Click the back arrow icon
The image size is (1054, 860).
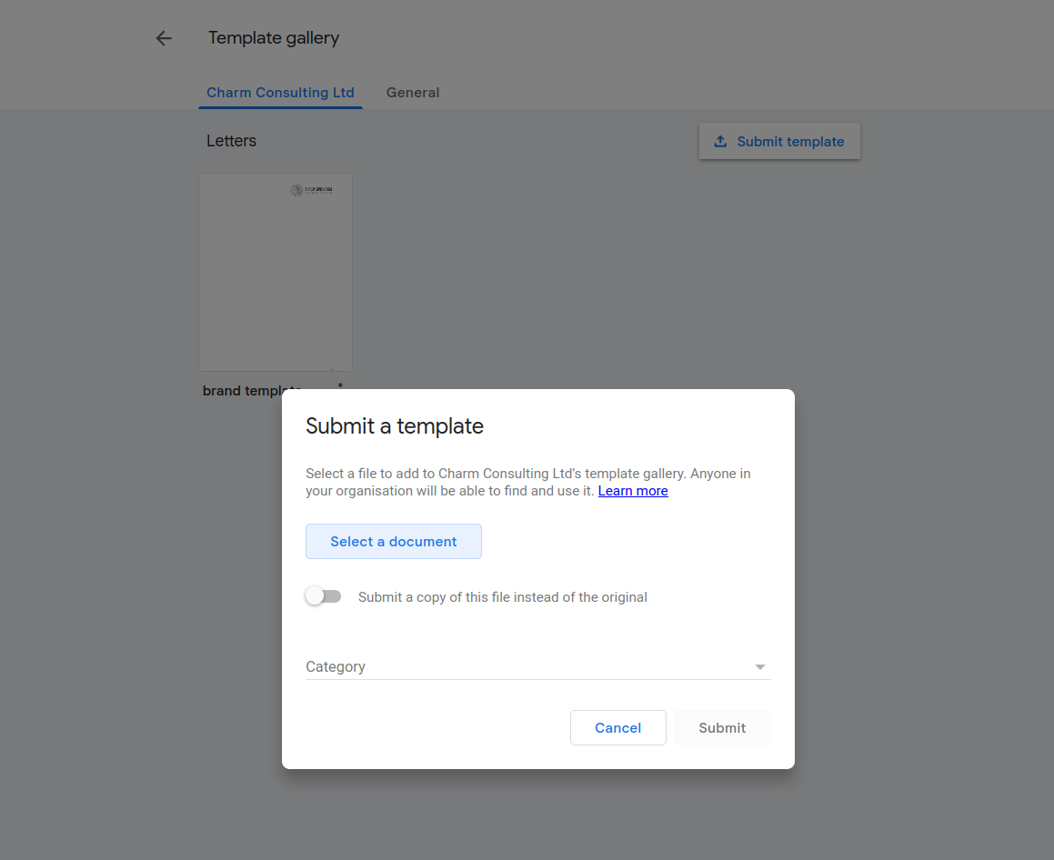tap(164, 38)
